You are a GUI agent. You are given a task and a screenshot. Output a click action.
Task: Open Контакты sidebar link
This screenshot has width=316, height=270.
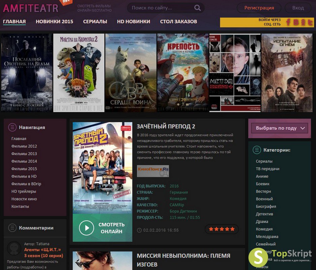20,207
